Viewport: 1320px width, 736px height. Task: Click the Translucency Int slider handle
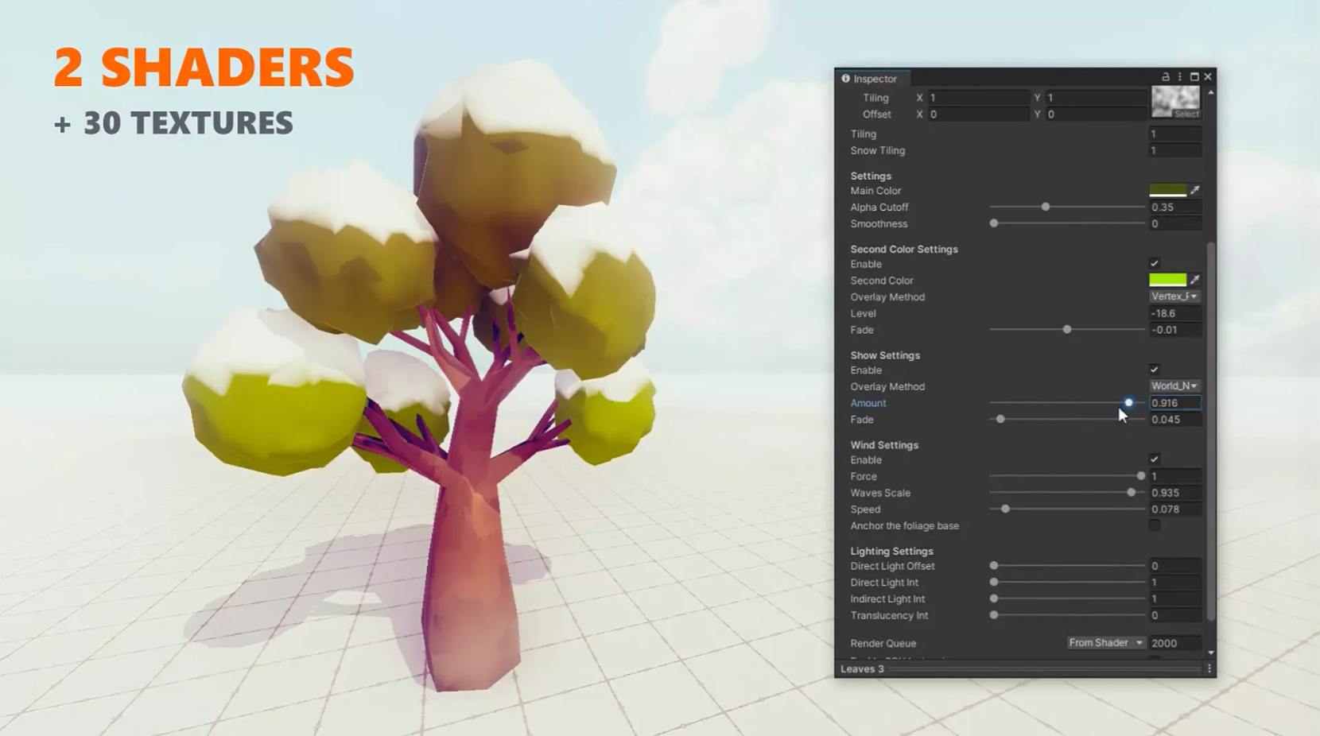pos(994,615)
